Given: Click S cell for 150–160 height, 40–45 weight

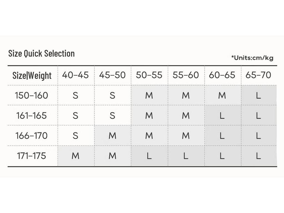Looking at the screenshot, I should (75, 95).
